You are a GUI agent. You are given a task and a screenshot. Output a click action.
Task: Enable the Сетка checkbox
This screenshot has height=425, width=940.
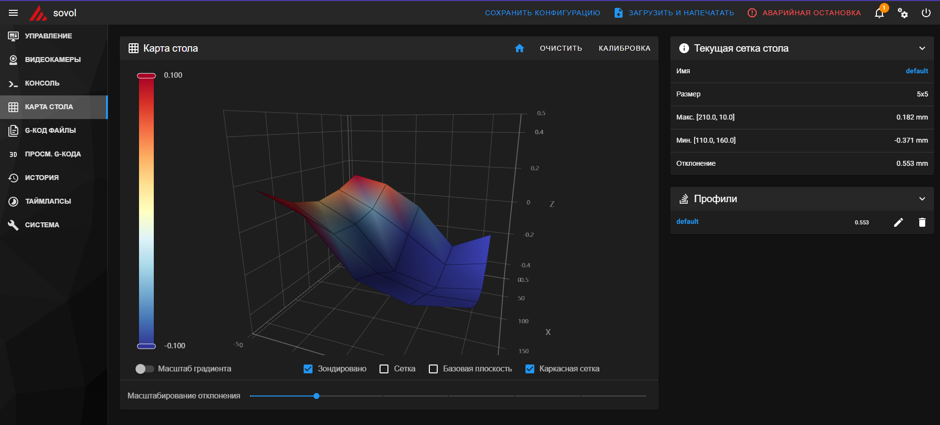pyautogui.click(x=384, y=369)
